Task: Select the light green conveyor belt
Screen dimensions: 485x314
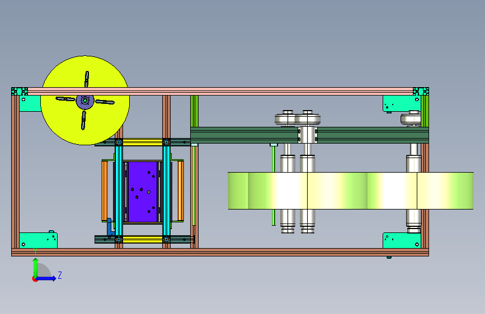Action: point(350,191)
